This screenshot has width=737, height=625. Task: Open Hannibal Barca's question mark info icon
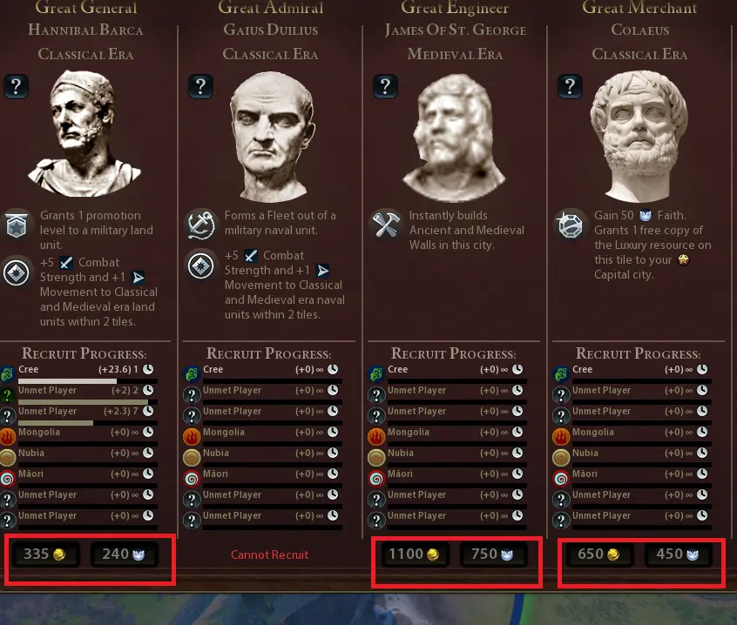17,86
